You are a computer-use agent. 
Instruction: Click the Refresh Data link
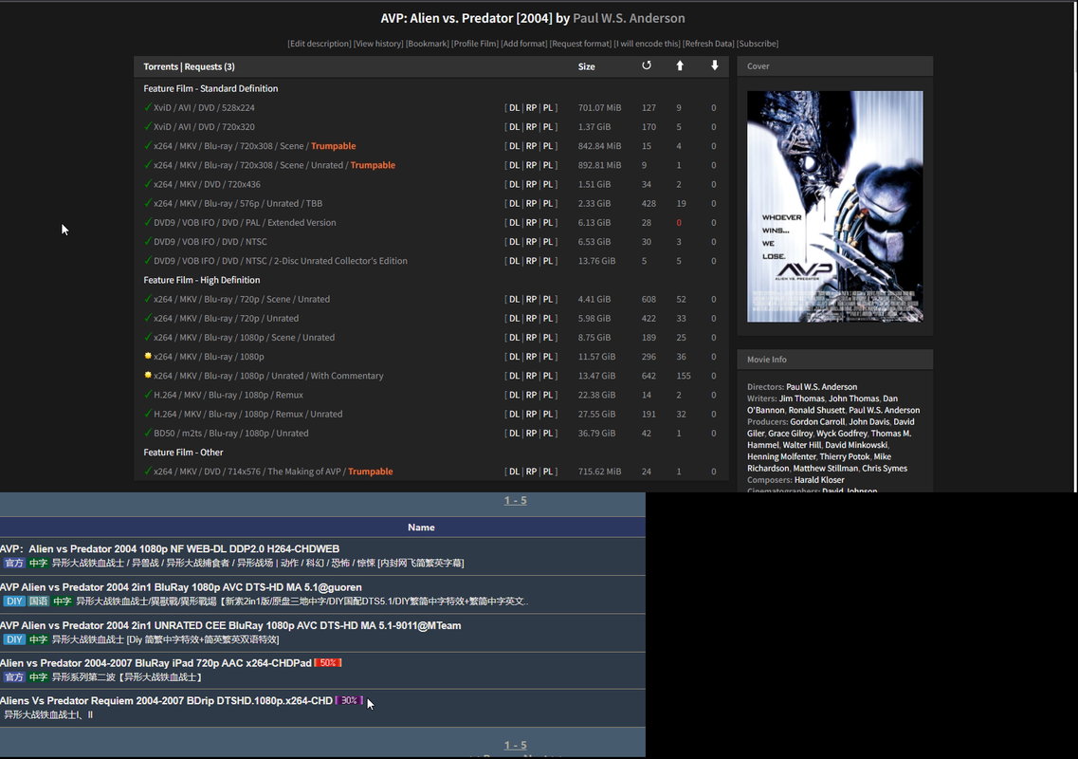708,44
